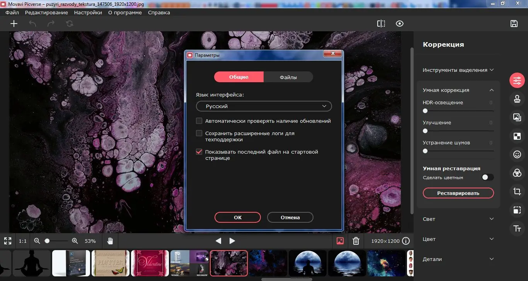Toggle the eye preview of original image
Image resolution: width=528 pixels, height=281 pixels.
(x=400, y=24)
